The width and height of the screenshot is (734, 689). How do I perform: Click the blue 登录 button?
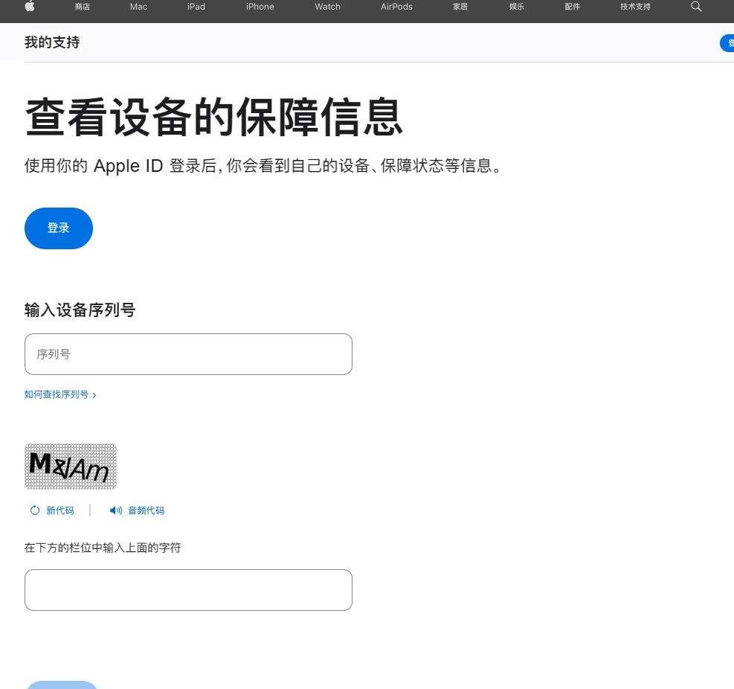[x=59, y=228]
